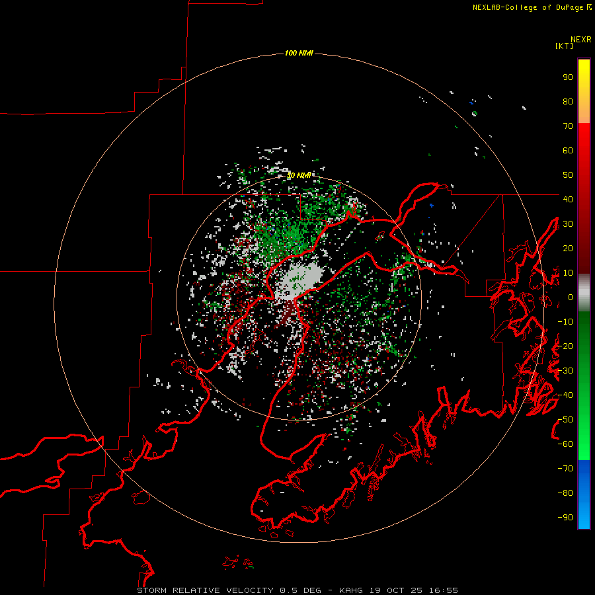Click the 50 value on the color scale
The width and height of the screenshot is (595, 595).
click(568, 175)
